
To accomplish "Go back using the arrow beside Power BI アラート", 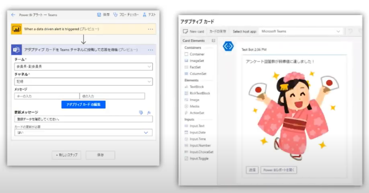I will coord(13,15).
